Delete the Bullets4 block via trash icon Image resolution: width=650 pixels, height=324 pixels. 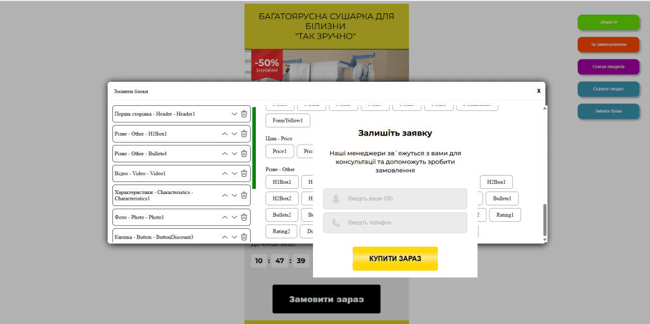244,153
